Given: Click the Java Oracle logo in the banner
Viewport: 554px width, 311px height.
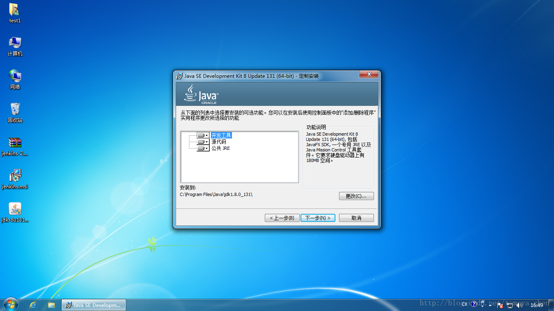Looking at the screenshot, I should [x=201, y=94].
